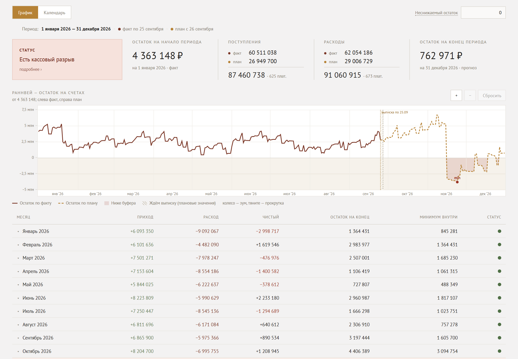
Task: Click green status dot for Январь 2026
Action: click(499, 231)
